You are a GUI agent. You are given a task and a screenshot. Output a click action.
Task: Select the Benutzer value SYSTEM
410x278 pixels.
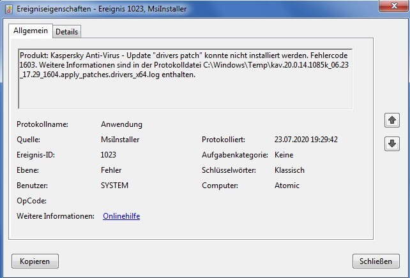click(x=114, y=186)
